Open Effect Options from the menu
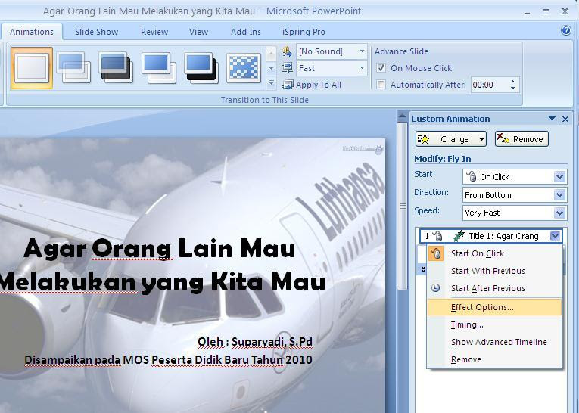Image resolution: width=579 pixels, height=413 pixels. (x=494, y=307)
